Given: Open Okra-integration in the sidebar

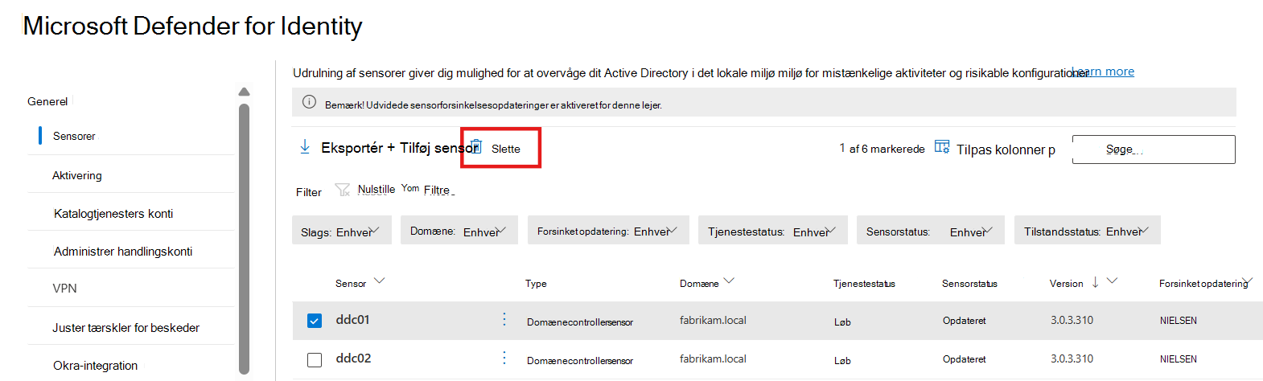Looking at the screenshot, I should tap(95, 365).
